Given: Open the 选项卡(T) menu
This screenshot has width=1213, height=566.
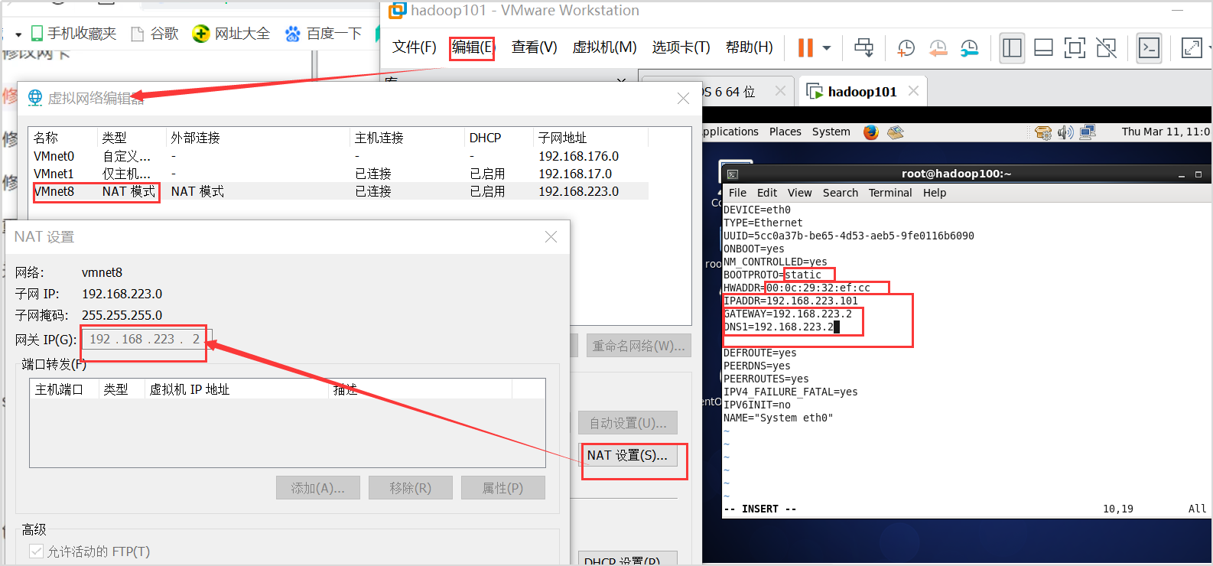Looking at the screenshot, I should tap(681, 47).
